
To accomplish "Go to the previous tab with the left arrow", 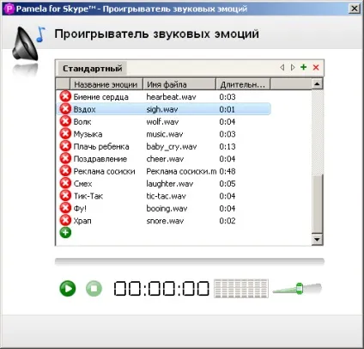I will pyautogui.click(x=282, y=67).
